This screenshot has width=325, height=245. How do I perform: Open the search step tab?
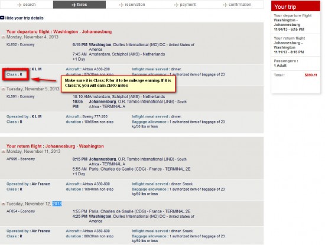click(27, 5)
